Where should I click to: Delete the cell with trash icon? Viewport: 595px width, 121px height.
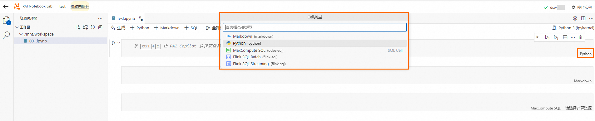(x=580, y=37)
